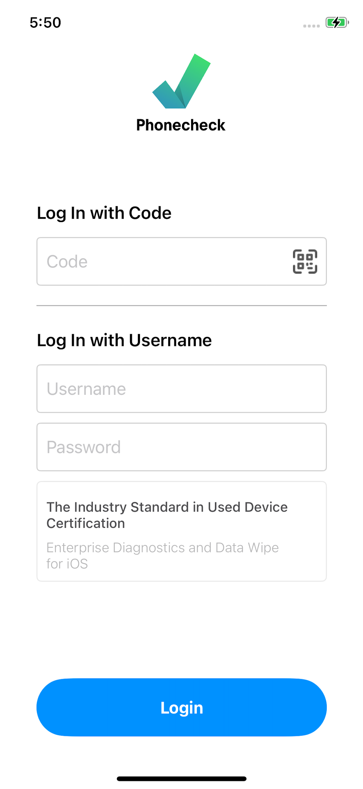The image size is (363, 789).
Task: Tap the QR code scanner icon
Action: pos(305,261)
